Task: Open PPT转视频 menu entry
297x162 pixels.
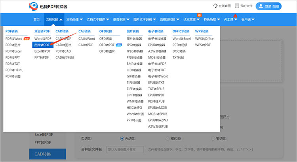Action: (180, 45)
